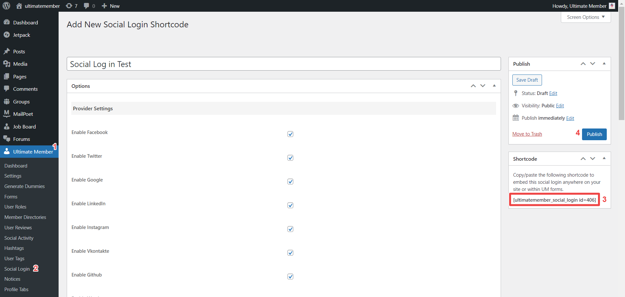Click the Pages icon in sidebar
The width and height of the screenshot is (625, 297).
[7, 76]
